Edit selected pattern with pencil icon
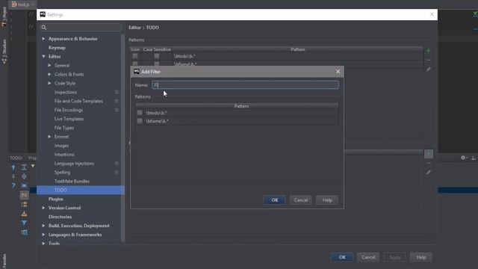The image size is (478, 269). coord(428,69)
